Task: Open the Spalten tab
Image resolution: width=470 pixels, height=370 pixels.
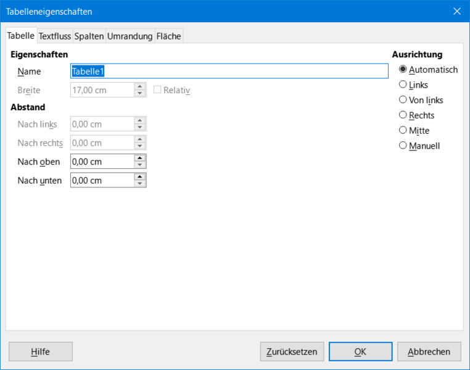Action: pos(89,36)
